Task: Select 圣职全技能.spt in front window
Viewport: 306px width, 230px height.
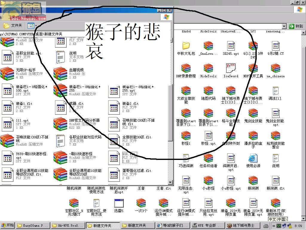Action: point(22,57)
